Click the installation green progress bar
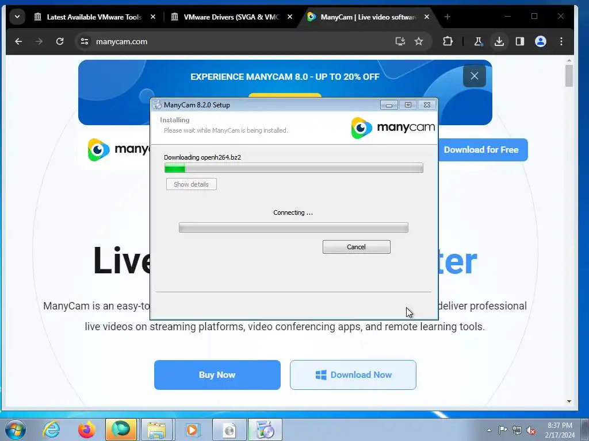The width and height of the screenshot is (589, 441). point(294,168)
